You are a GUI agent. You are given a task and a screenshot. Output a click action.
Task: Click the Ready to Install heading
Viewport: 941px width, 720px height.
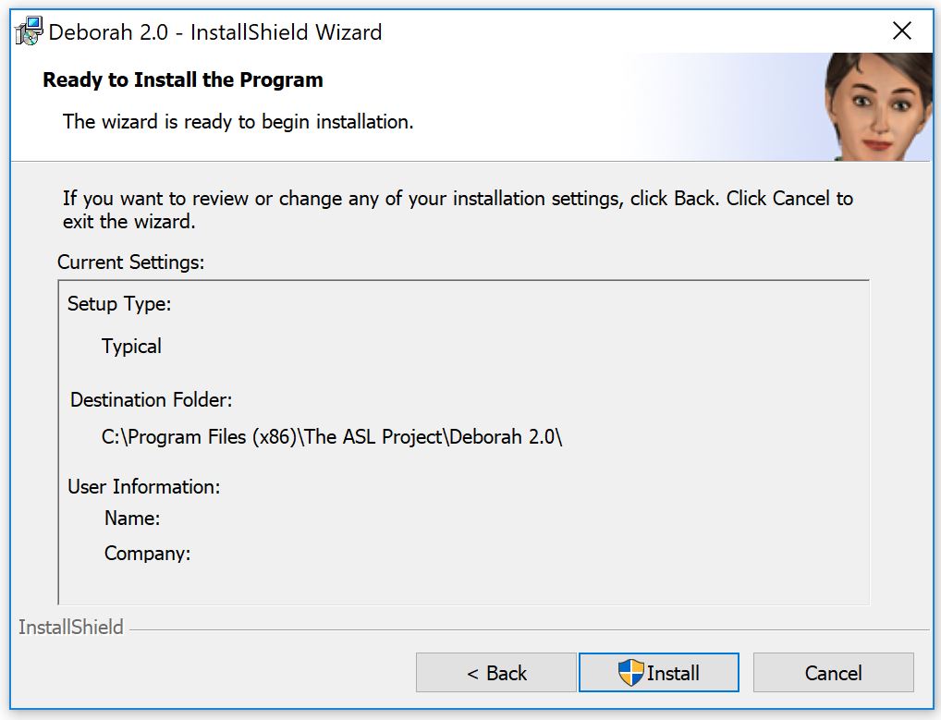(x=183, y=79)
